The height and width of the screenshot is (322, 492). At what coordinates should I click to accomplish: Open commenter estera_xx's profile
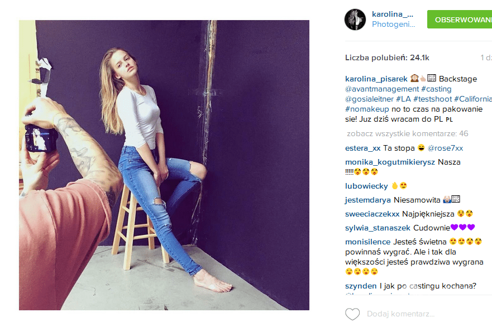coord(363,148)
